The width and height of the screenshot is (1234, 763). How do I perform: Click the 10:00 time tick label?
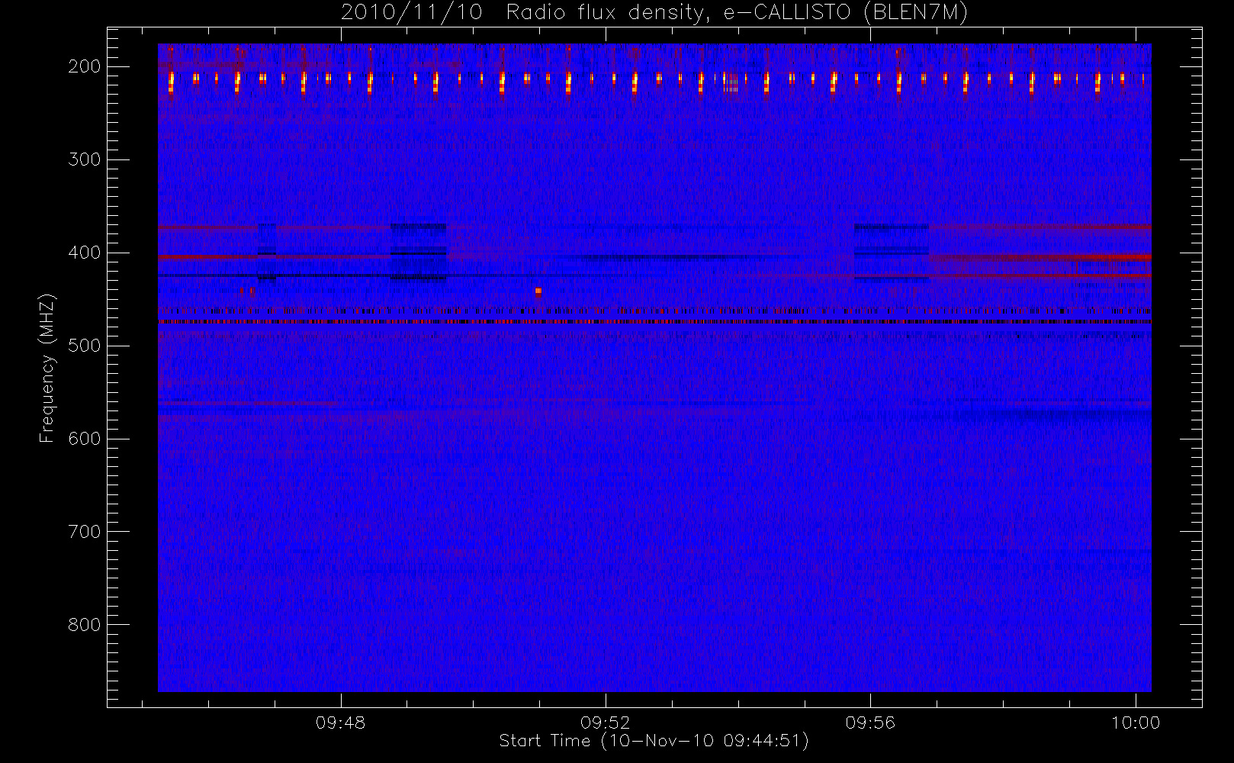(x=1136, y=723)
